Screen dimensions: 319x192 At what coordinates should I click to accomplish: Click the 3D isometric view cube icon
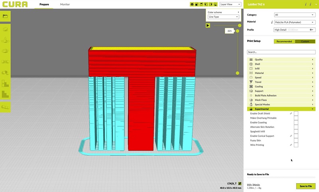[192, 4]
